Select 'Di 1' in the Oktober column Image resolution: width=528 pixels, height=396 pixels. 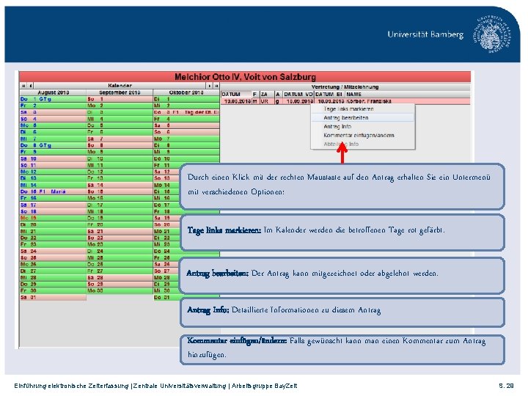186,99
